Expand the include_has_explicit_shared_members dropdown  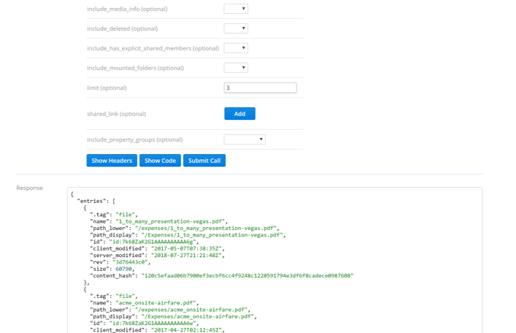click(236, 48)
